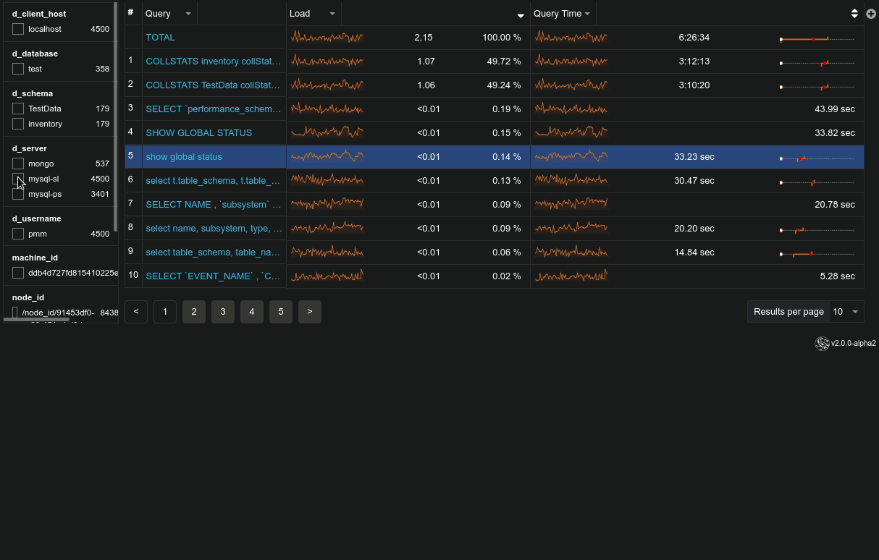Click the TOTAL row load sparkline
879x560 pixels.
tap(327, 38)
